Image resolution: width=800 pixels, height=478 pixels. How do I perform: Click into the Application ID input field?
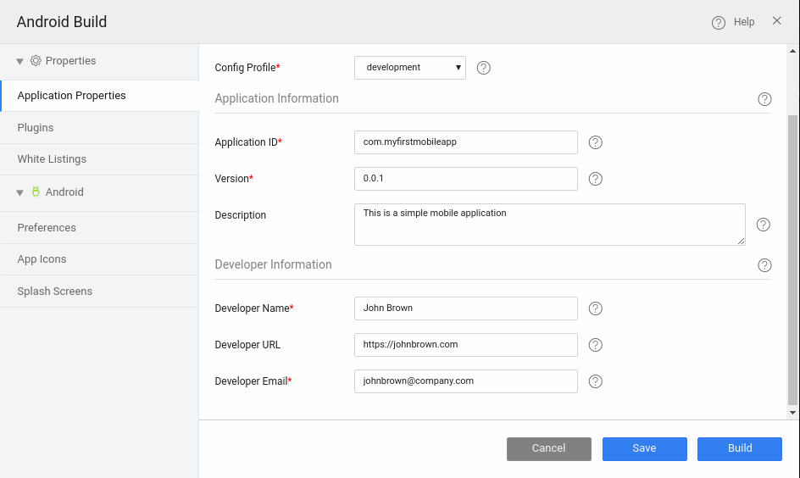[465, 142]
